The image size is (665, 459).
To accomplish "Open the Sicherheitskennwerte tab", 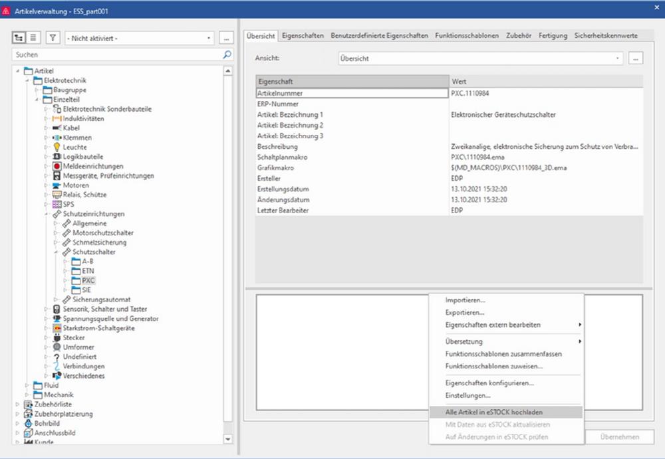I will point(606,36).
